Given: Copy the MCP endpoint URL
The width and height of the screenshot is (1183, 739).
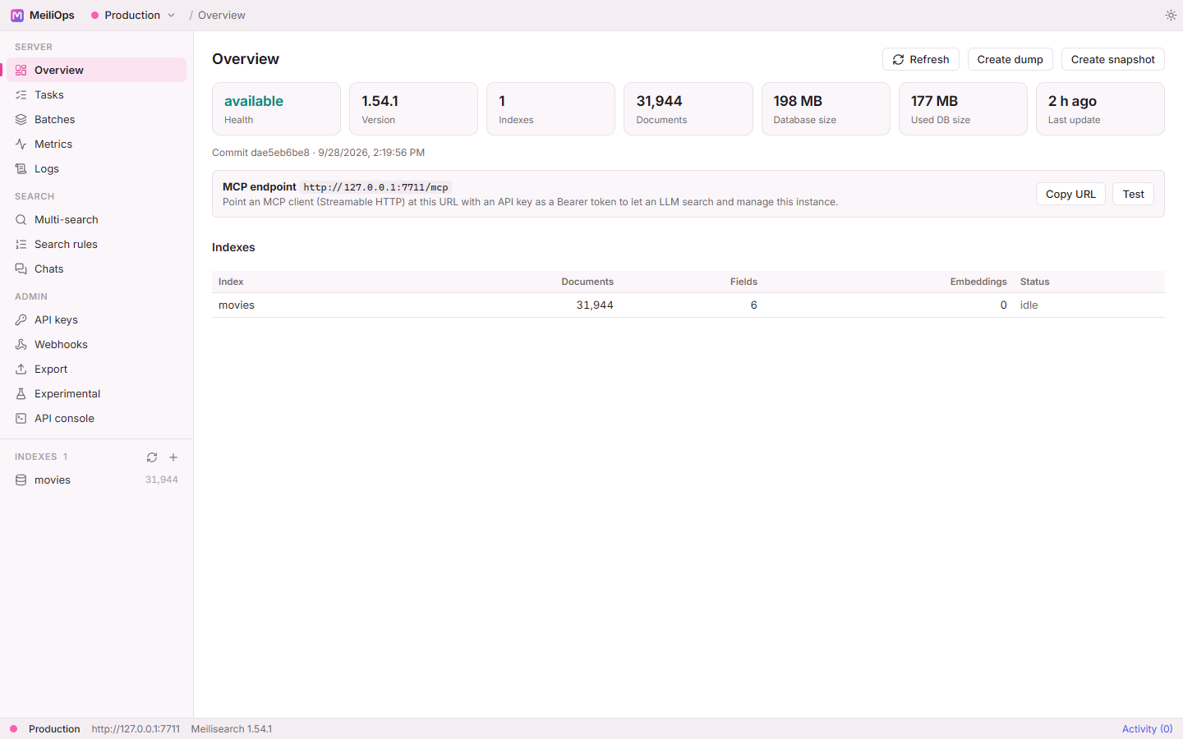Looking at the screenshot, I should pos(1070,194).
